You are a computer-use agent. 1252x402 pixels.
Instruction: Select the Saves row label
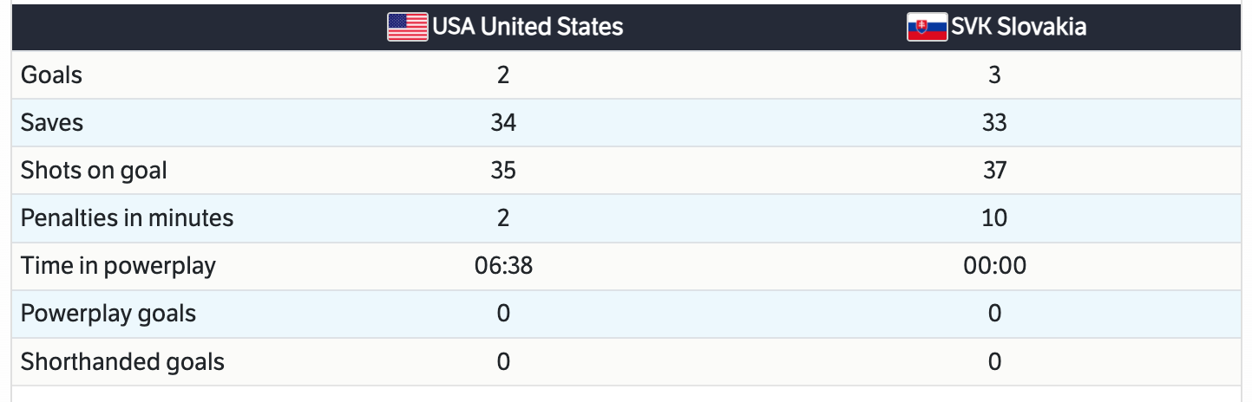click(52, 123)
